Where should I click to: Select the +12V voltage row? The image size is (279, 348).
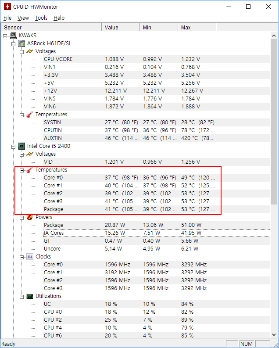click(x=157, y=91)
